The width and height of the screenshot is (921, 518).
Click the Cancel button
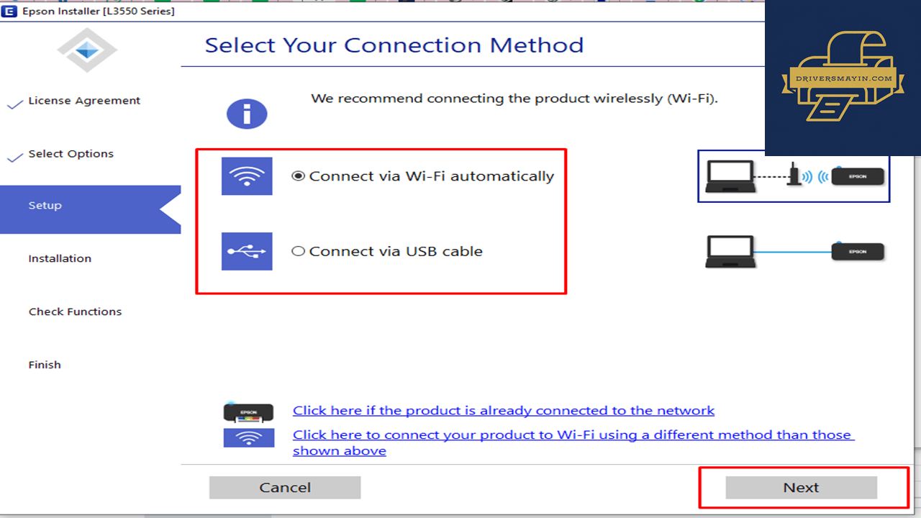[285, 488]
